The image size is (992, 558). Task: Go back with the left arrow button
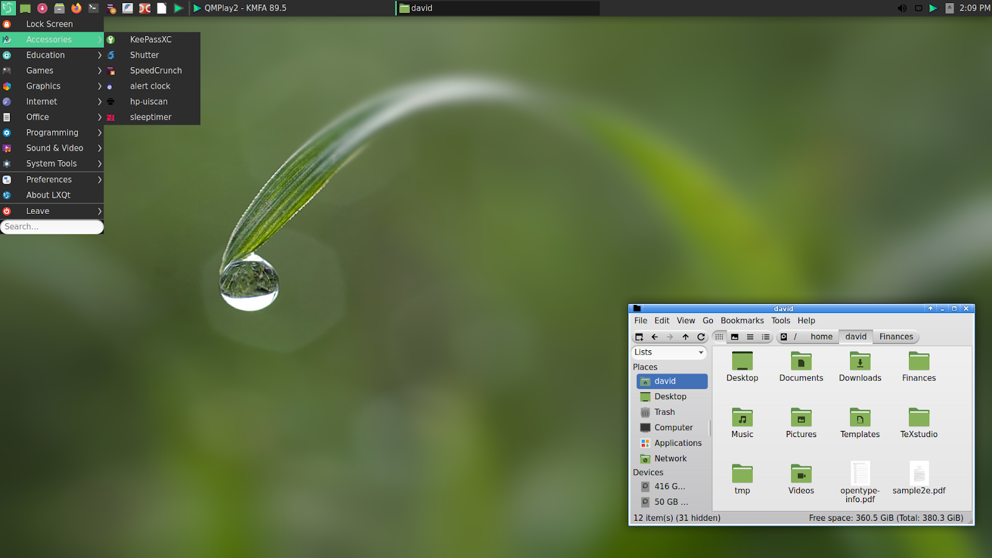tap(655, 337)
